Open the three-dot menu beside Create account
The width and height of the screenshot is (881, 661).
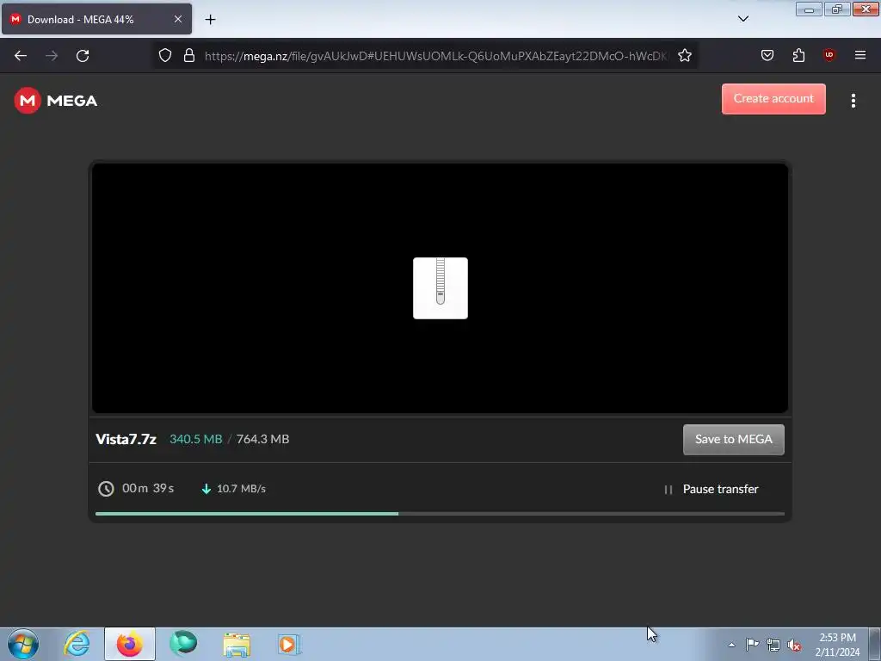853,100
